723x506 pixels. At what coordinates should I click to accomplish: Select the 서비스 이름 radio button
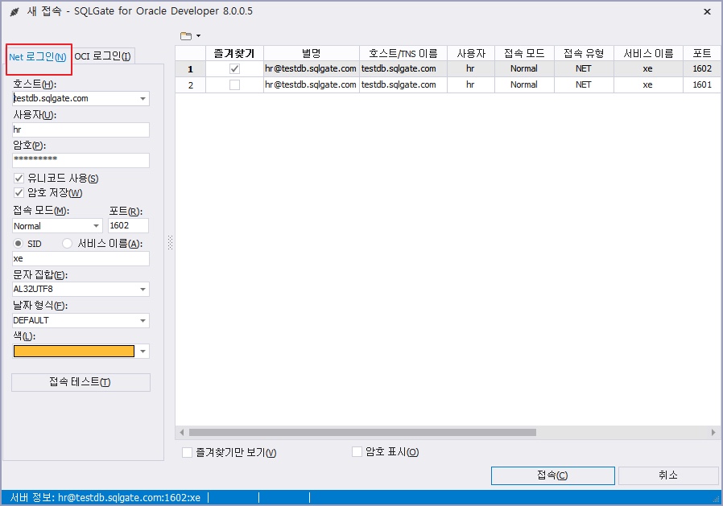click(x=68, y=244)
